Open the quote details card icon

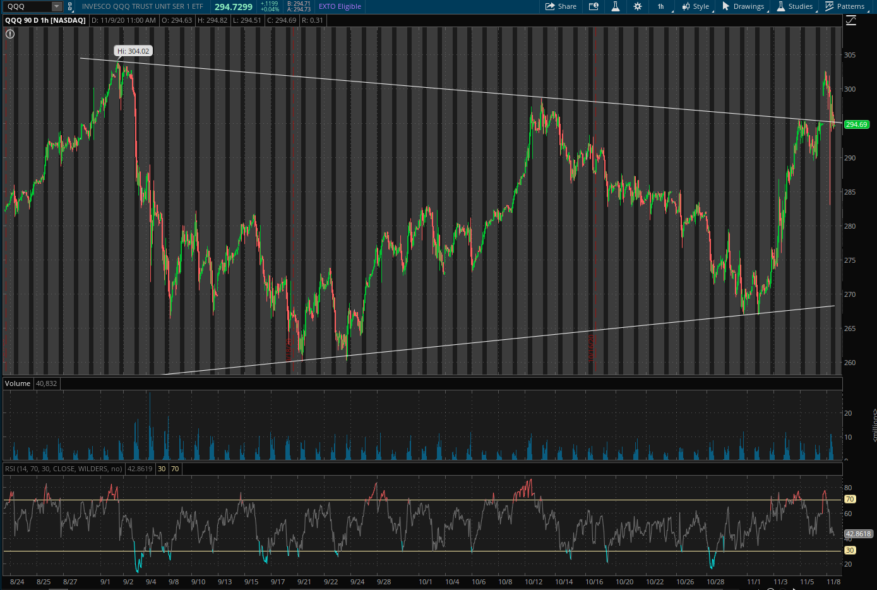coord(594,6)
